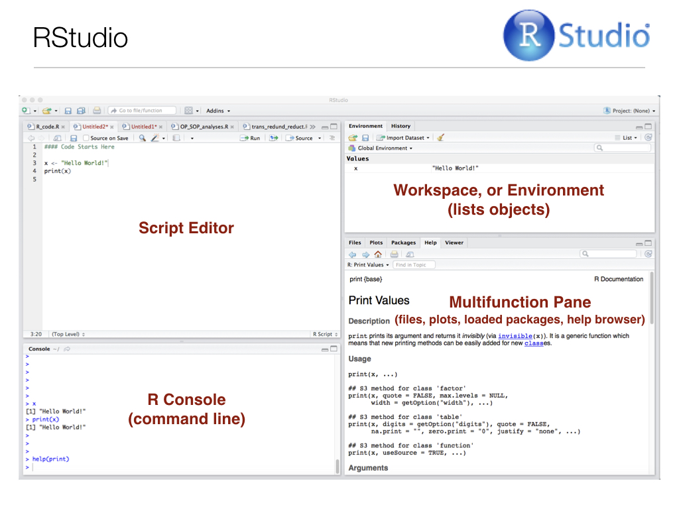Clear workspace with the broom icon
This screenshot has height=509, width=679.
click(441, 138)
